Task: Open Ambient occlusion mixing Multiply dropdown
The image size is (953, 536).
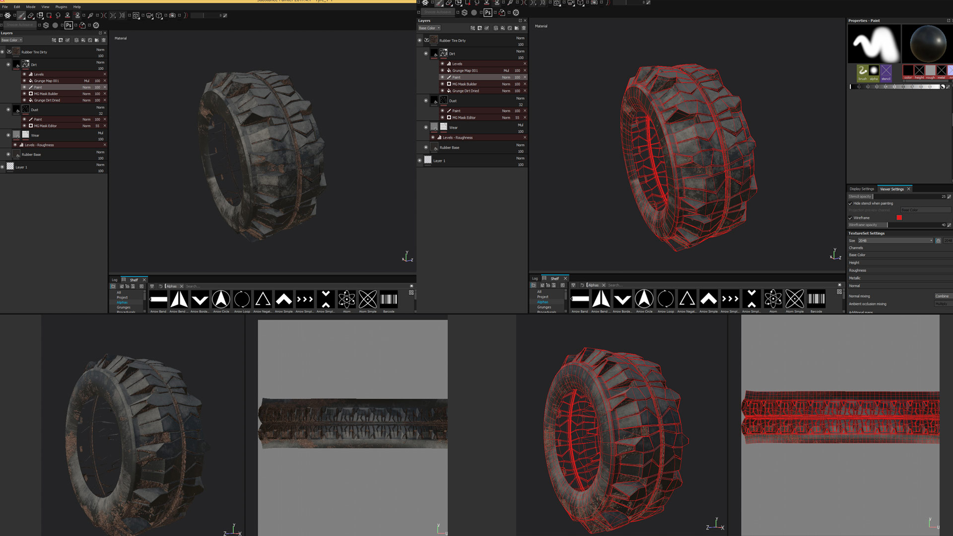Action: click(943, 304)
